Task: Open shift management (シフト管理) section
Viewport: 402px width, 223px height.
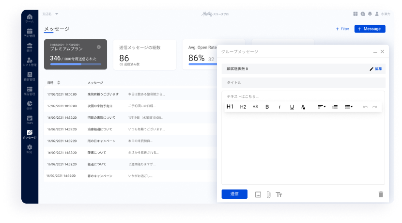Action: 30,62
